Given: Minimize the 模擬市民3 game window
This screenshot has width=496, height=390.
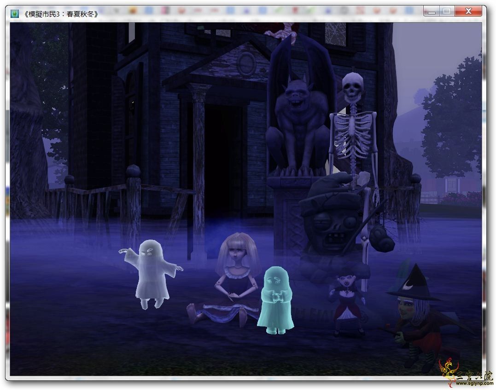Looking at the screenshot, I should [432, 12].
